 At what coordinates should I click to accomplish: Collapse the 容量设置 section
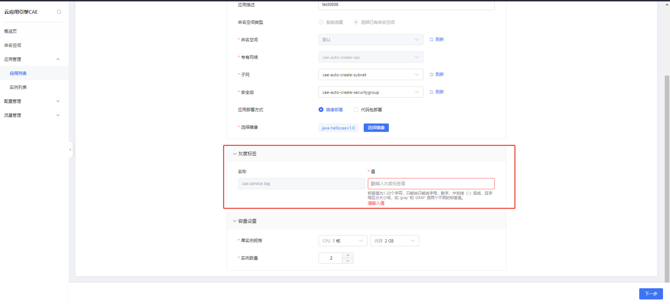[x=235, y=221]
